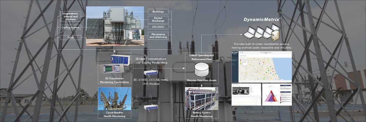This screenshot has width=366, height=122.
Task: Click the built-to-order visualization screens description
Action: click(x=262, y=46)
